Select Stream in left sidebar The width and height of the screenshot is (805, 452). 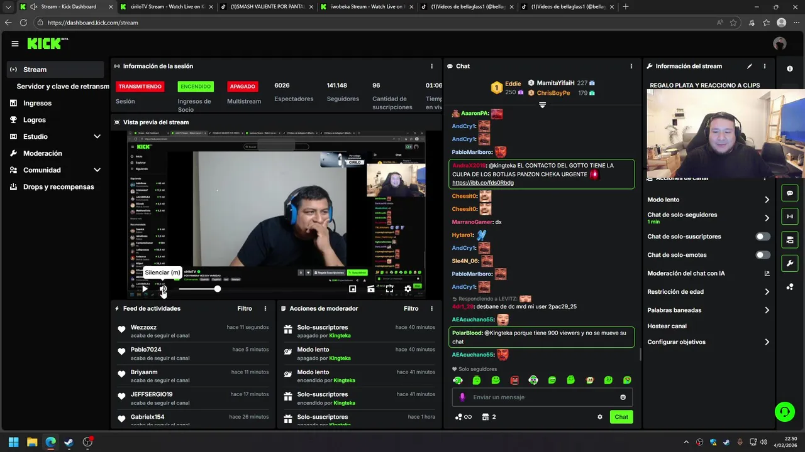click(x=55, y=70)
